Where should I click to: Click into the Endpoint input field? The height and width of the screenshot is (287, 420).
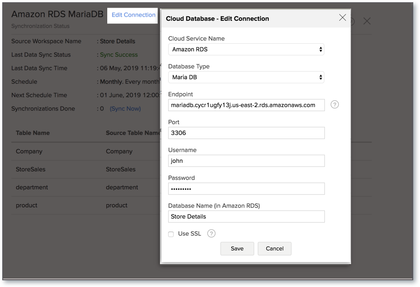pos(246,105)
